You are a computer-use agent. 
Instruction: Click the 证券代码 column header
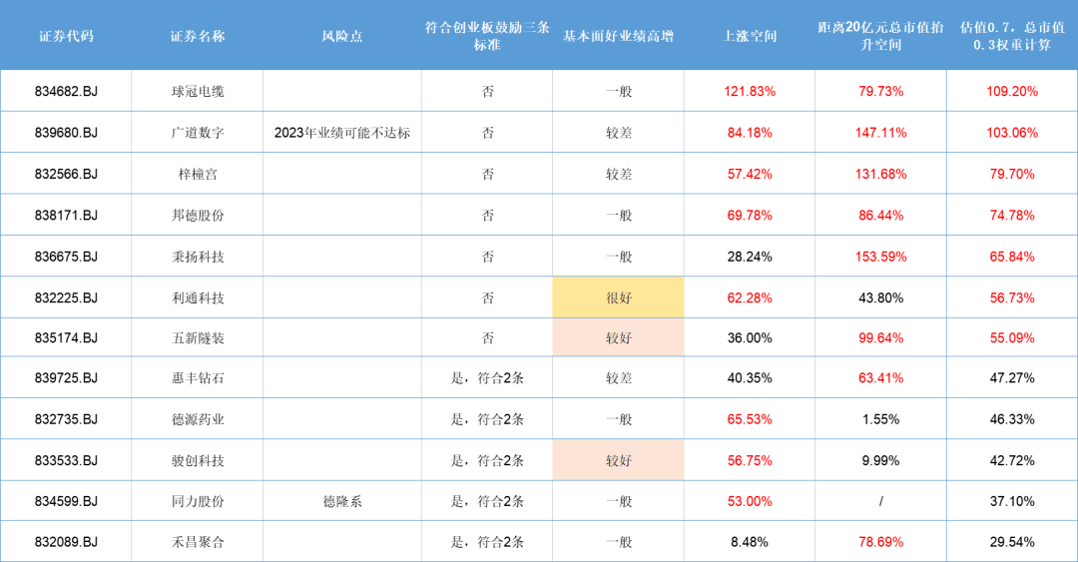[x=66, y=36]
